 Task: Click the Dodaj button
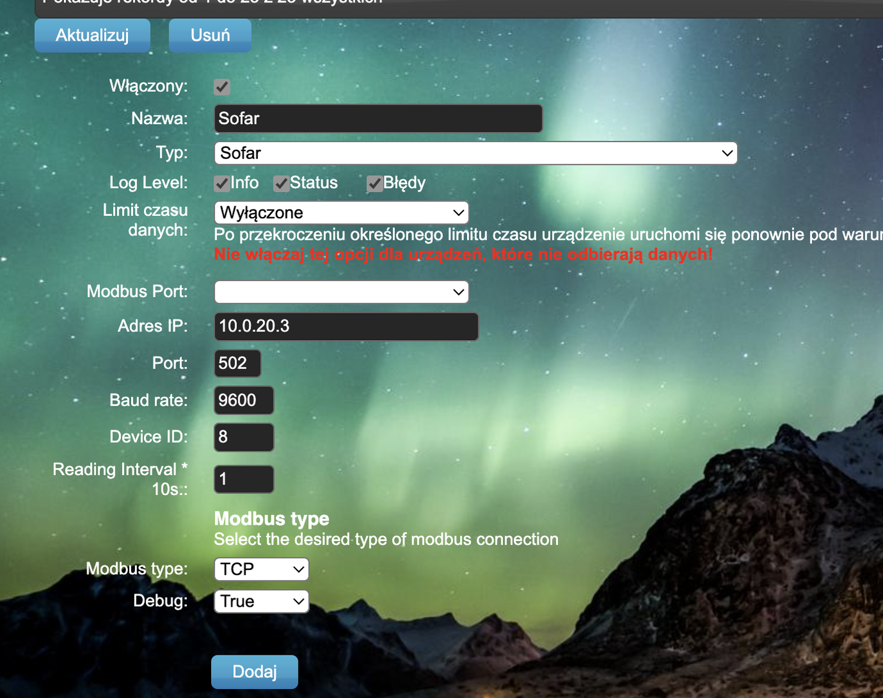[255, 672]
